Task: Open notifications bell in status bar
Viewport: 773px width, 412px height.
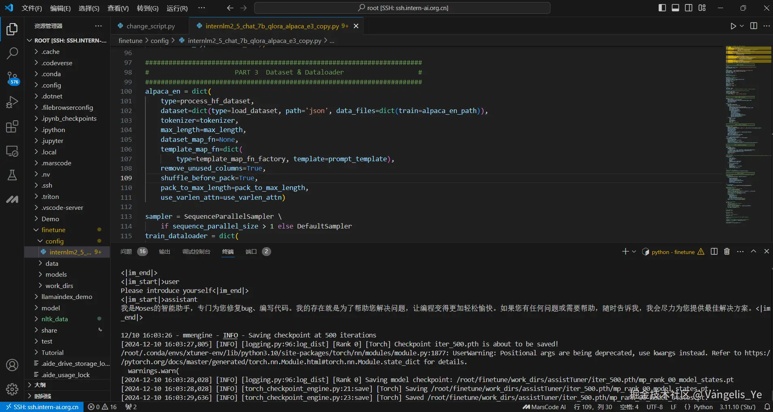Action: (x=767, y=407)
